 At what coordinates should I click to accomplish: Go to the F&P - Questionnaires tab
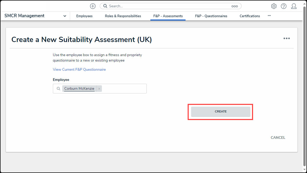pos(211,16)
